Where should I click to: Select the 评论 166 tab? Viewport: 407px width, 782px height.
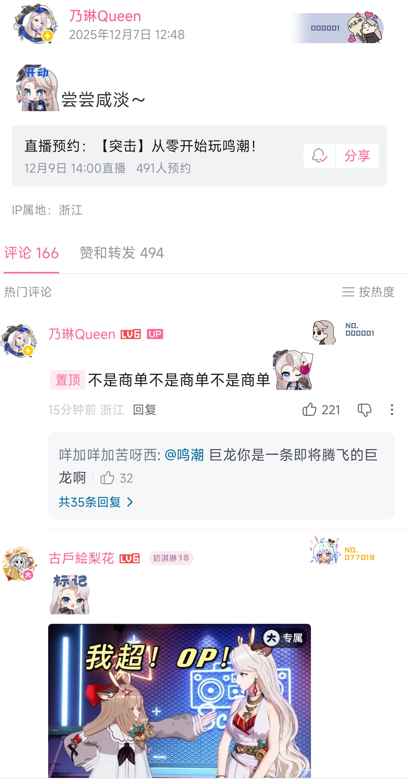click(31, 253)
